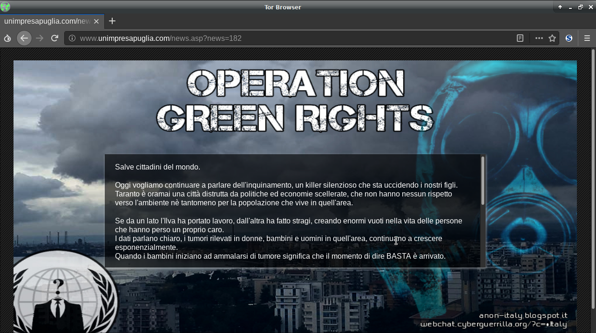Click the line starting "Taranto è oramai"
This screenshot has height=333, width=596.
tap(284, 194)
